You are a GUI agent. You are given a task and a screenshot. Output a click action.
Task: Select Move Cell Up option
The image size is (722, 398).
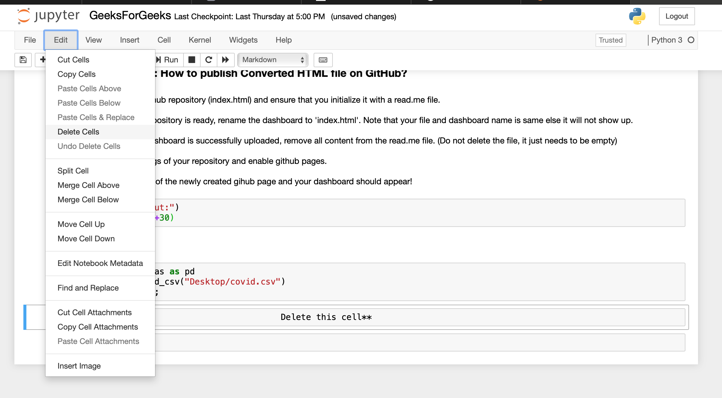pos(81,224)
